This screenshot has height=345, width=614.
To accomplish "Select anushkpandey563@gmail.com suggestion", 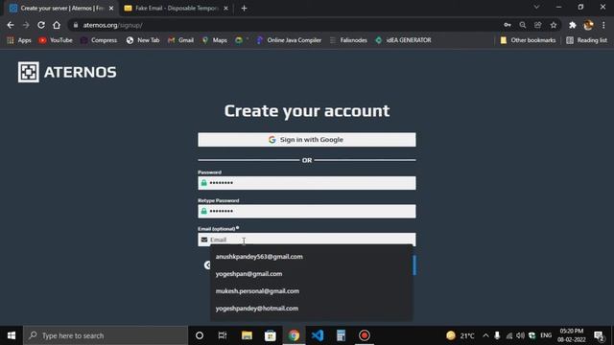I will pos(311,257).
